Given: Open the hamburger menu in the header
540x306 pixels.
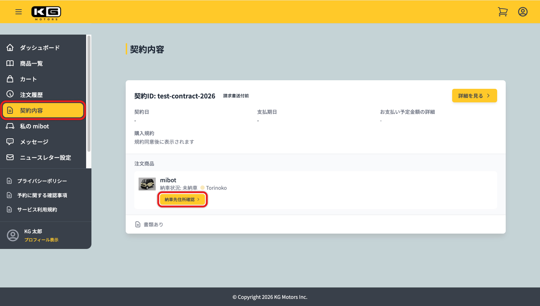Looking at the screenshot, I should click(19, 11).
